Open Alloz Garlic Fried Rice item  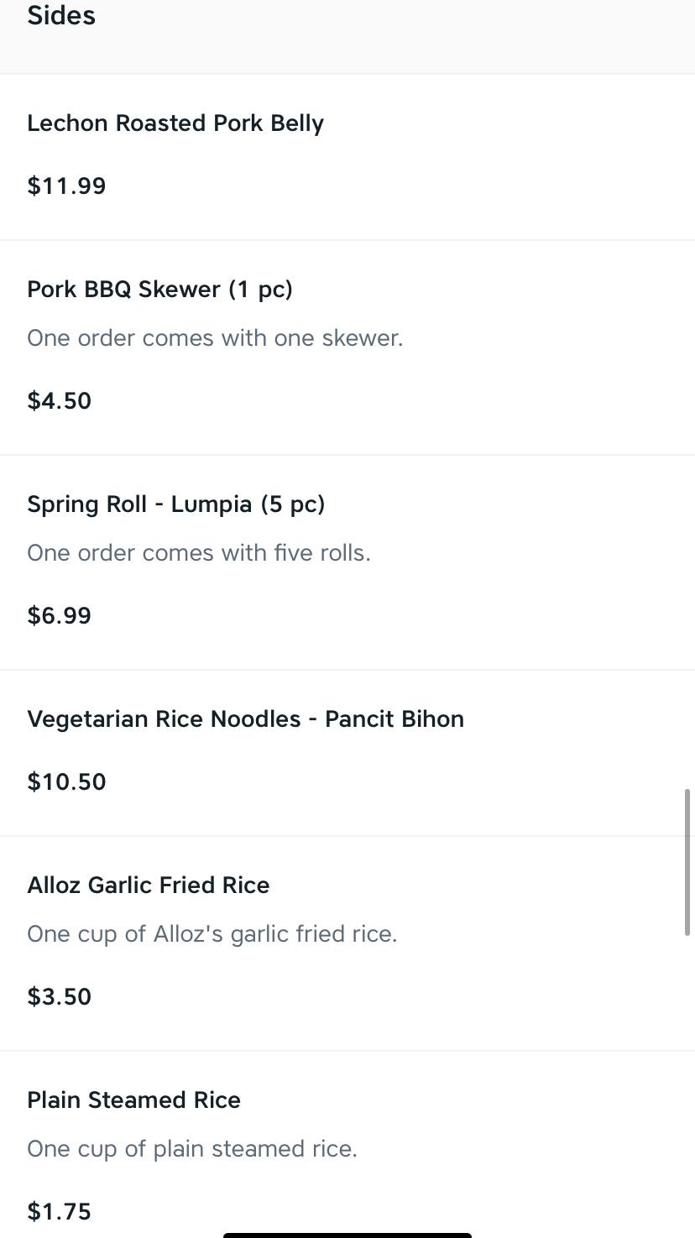coord(148,885)
